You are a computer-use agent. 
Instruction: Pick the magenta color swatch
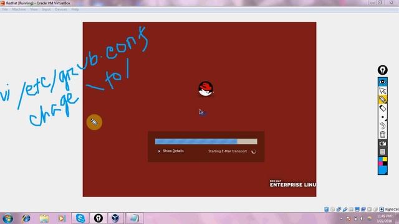click(x=380, y=163)
